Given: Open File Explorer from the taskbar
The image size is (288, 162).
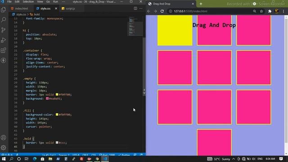Looking at the screenshot, I should tap(50, 159).
